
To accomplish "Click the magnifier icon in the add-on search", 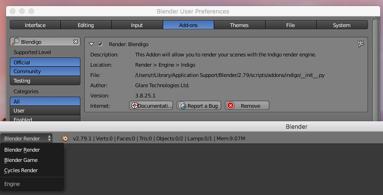I will [x=15, y=42].
